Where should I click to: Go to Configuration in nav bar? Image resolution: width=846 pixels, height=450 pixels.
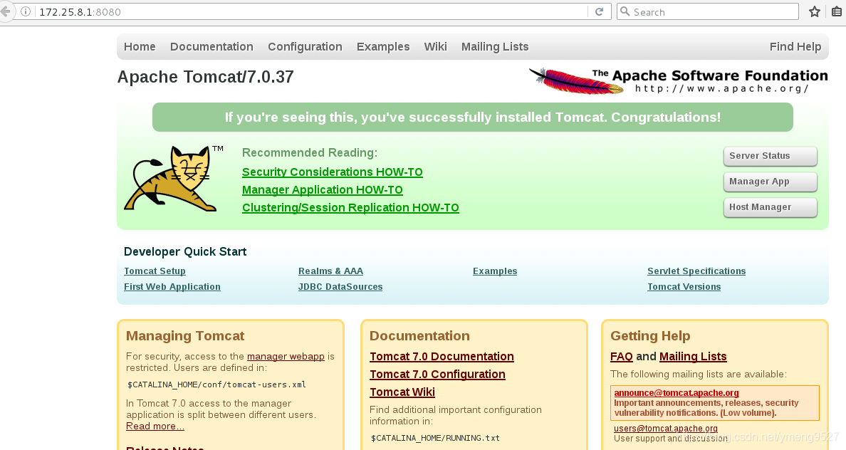[305, 47]
